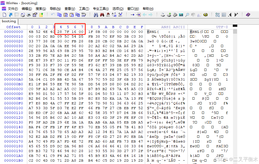Click the Data Interpreter toolbar icon

[217, 15]
